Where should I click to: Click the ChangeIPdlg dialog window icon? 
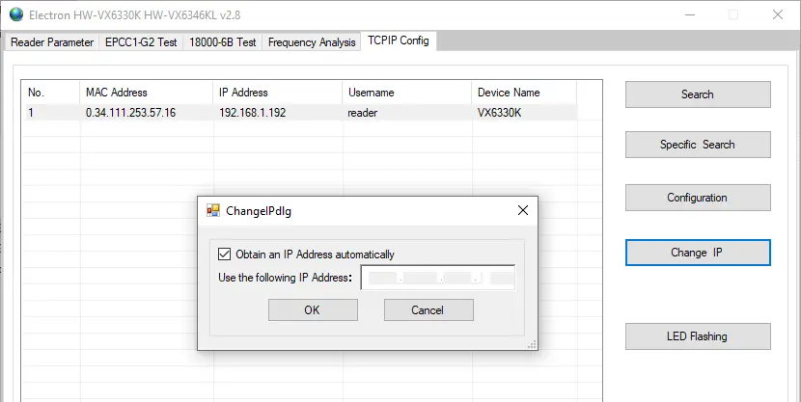pyautogui.click(x=213, y=210)
